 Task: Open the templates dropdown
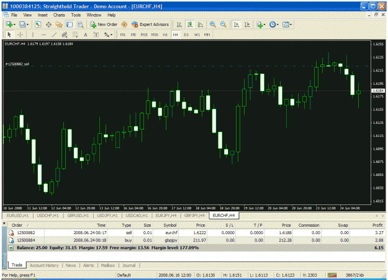(x=287, y=24)
